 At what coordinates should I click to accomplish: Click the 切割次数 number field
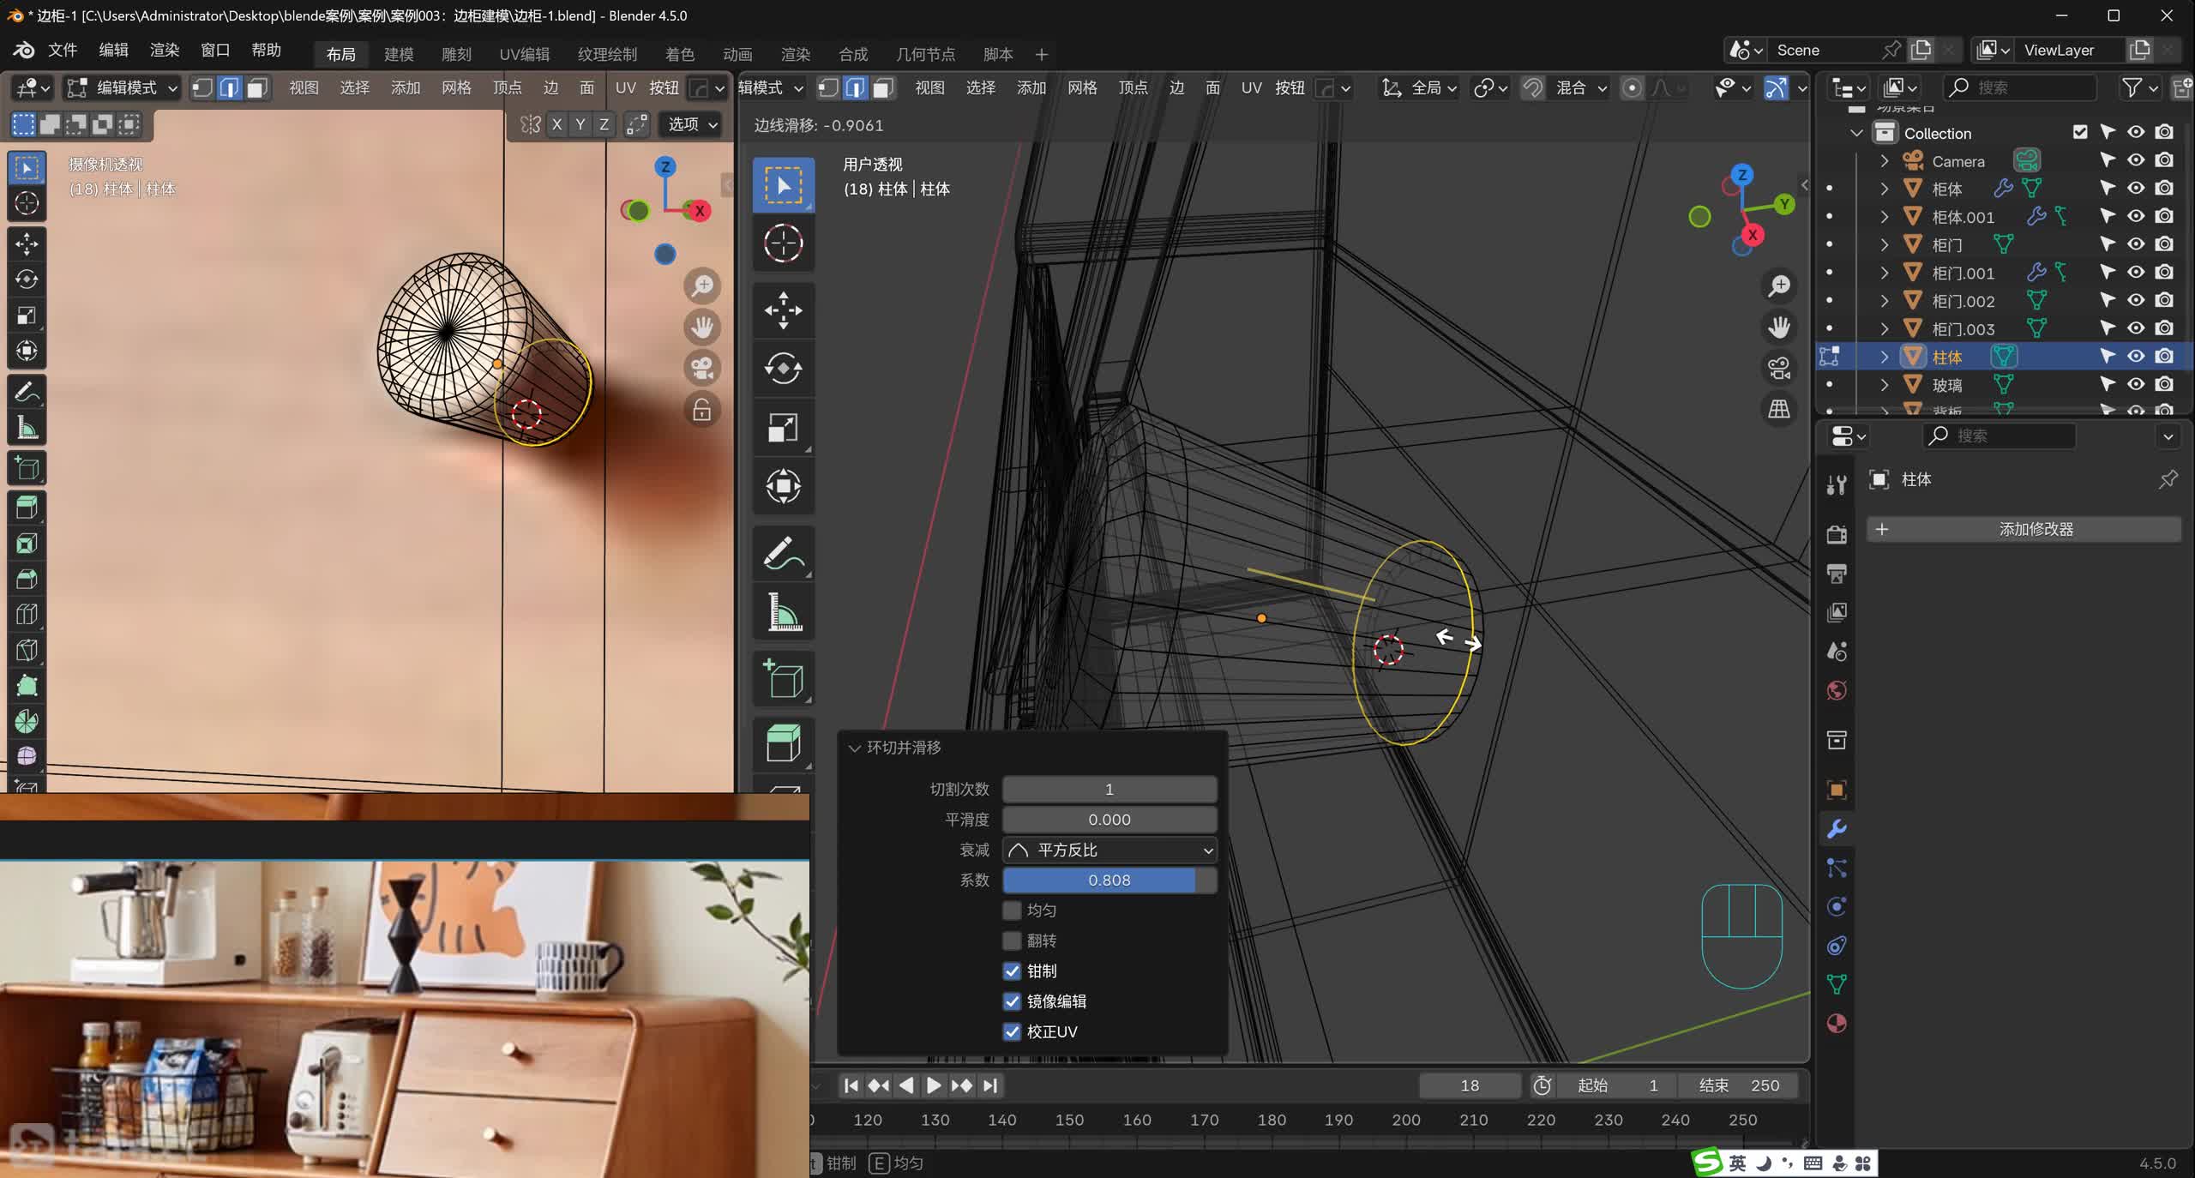point(1110,789)
